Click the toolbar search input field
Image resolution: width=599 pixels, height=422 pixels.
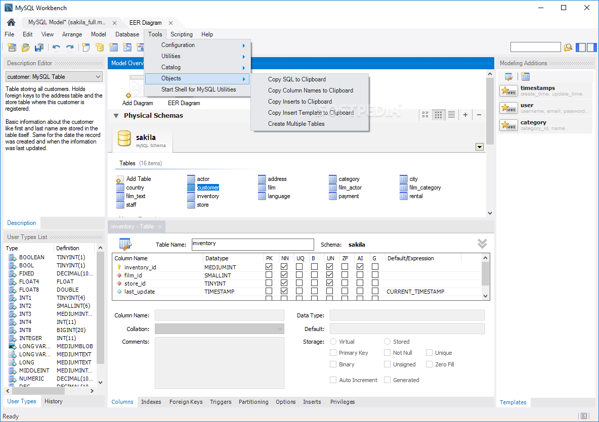click(x=536, y=48)
